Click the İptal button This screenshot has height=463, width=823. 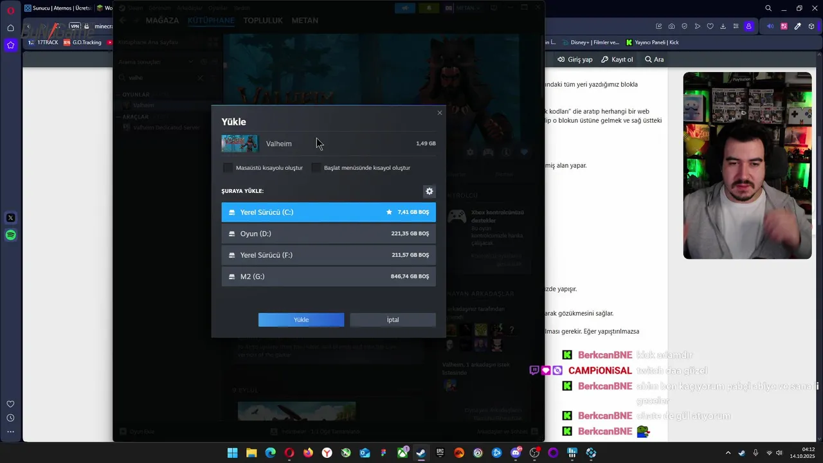point(393,320)
